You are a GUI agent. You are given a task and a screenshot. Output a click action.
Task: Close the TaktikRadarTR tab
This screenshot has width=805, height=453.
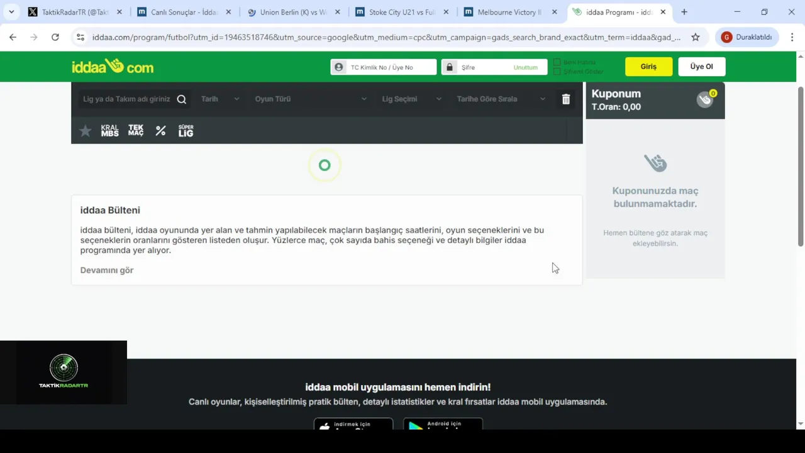119,12
